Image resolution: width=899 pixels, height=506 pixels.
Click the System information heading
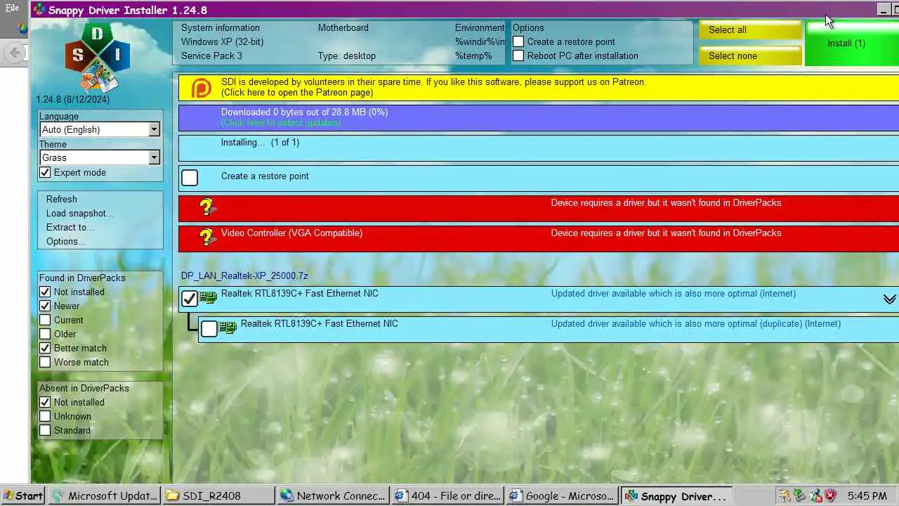coord(221,27)
